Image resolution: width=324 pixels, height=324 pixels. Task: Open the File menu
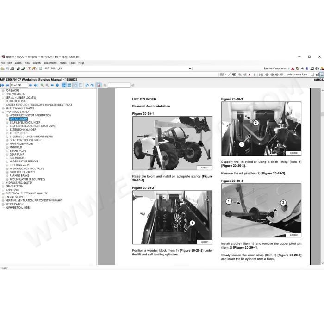point(3,63)
